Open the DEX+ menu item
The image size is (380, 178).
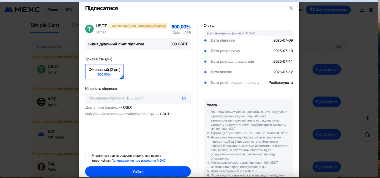click(69, 10)
